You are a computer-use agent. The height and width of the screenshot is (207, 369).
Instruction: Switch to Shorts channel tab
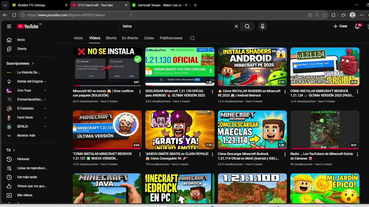click(111, 38)
